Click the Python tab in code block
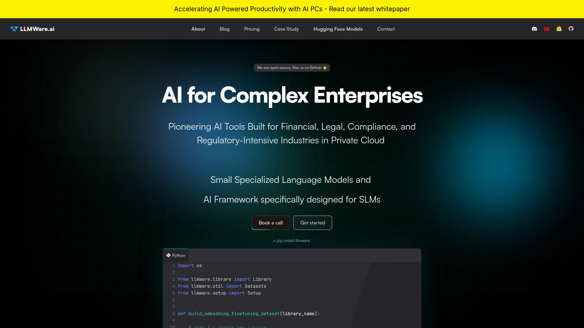This screenshot has width=584, height=328. click(176, 255)
